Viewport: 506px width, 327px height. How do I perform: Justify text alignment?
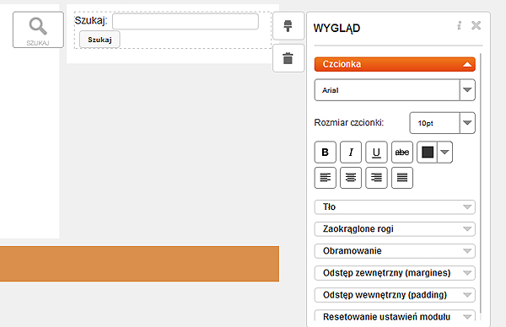[402, 178]
